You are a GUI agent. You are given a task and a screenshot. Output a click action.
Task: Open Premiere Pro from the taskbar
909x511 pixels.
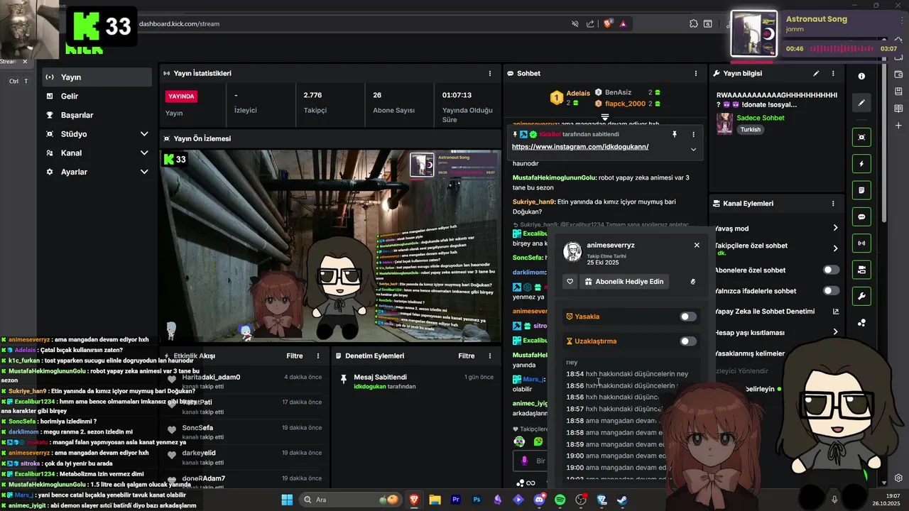456,500
